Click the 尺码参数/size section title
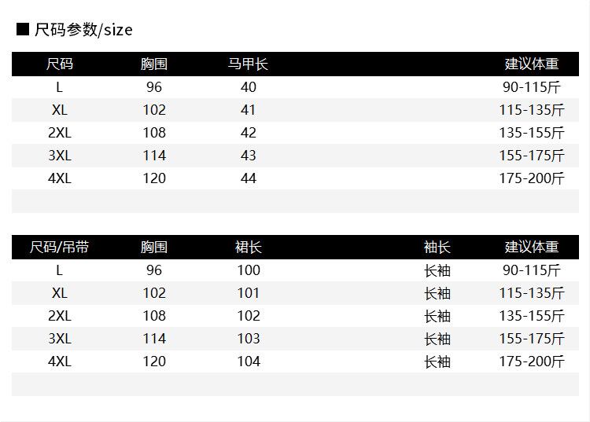Screen dimensions: 590x422 click(x=83, y=30)
